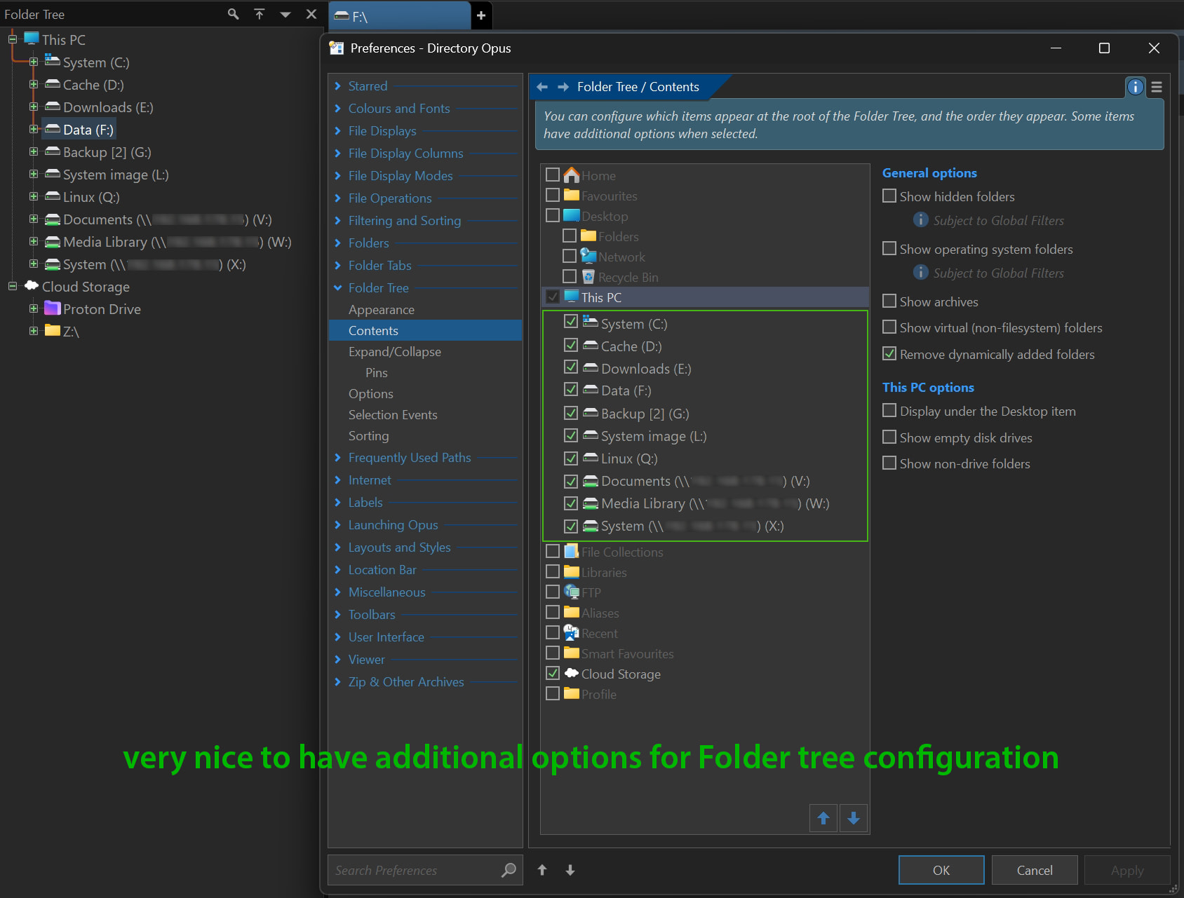Expand Proton Drive in the folder tree
Viewport: 1184px width, 898px height.
(x=34, y=309)
